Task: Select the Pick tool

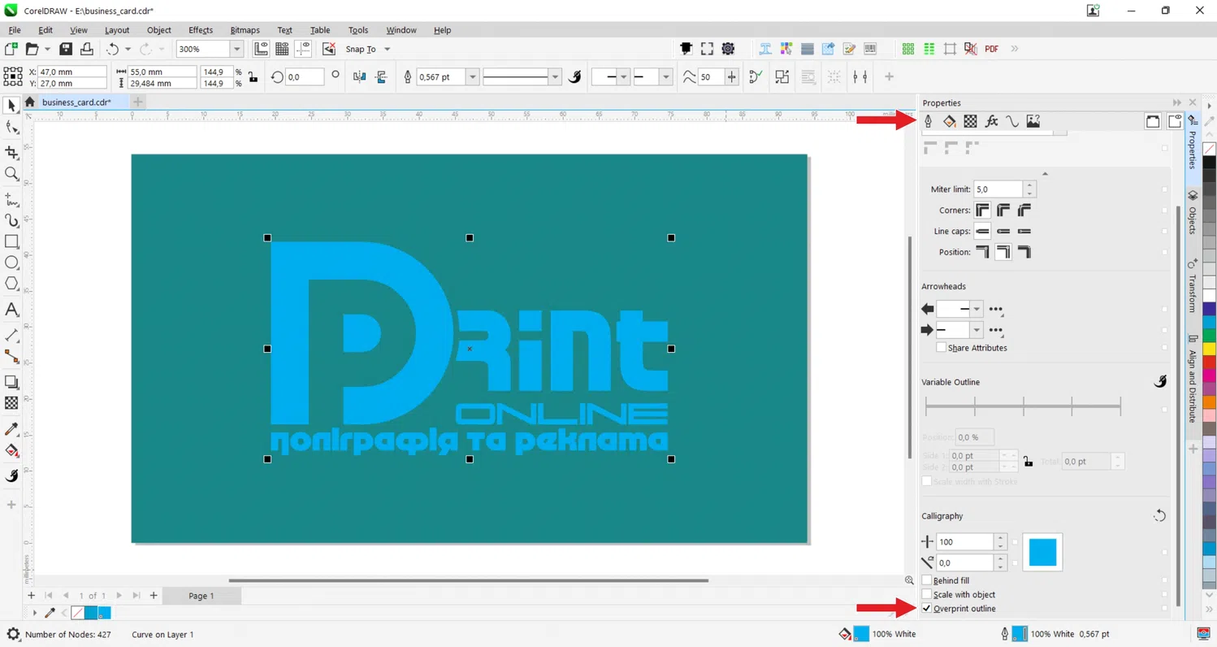Action: click(11, 106)
